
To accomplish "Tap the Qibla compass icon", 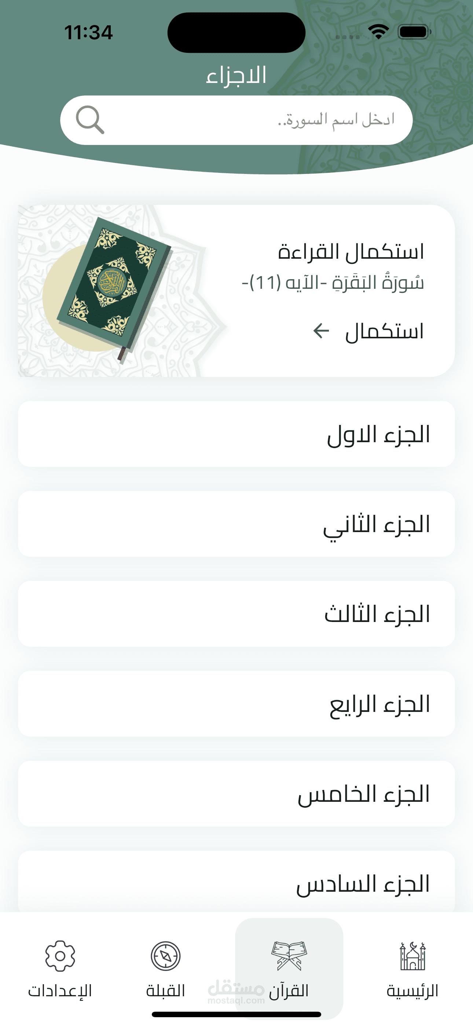I will coord(166,956).
